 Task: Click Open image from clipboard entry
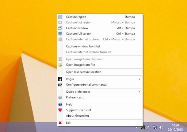100,59
